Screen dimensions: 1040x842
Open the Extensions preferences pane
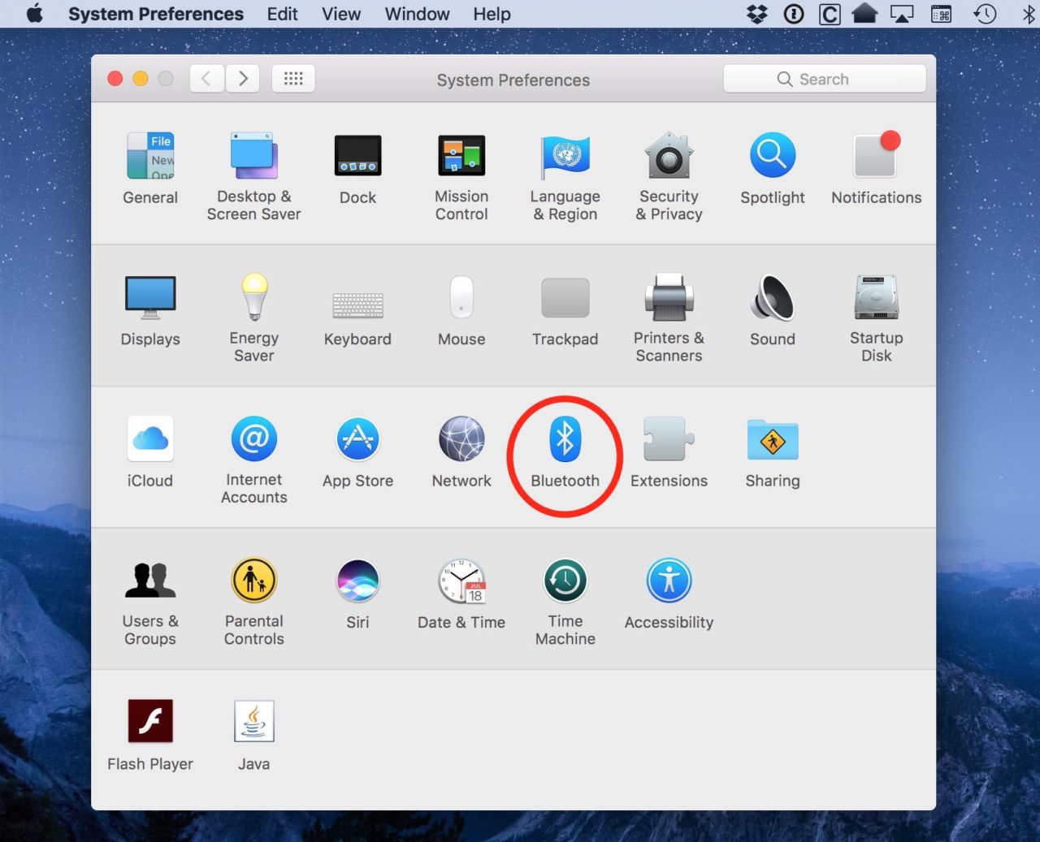click(x=669, y=452)
